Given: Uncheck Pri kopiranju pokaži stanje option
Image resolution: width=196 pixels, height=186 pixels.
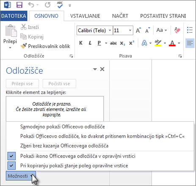Looking at the screenshot, I should click(100, 166).
